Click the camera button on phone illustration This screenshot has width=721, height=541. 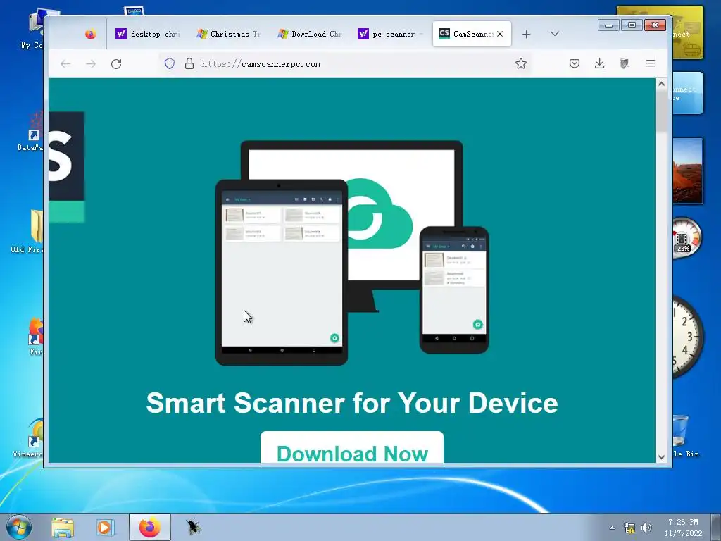(x=478, y=325)
